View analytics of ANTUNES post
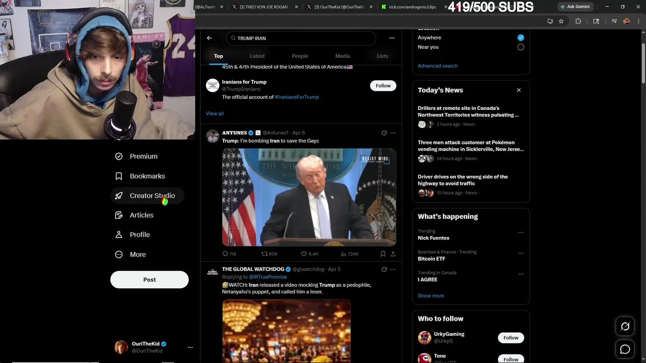646x363 pixels. pyautogui.click(x=349, y=254)
